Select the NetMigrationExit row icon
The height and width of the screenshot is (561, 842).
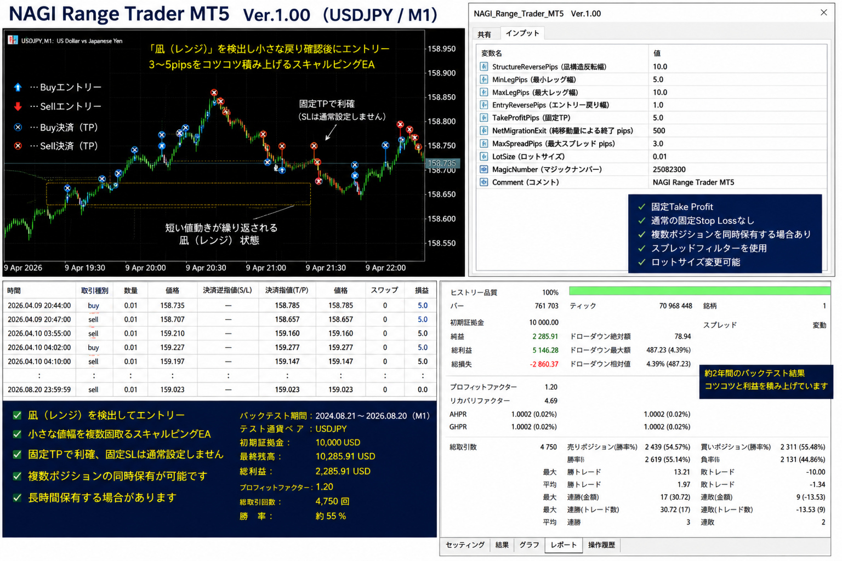[x=484, y=131]
